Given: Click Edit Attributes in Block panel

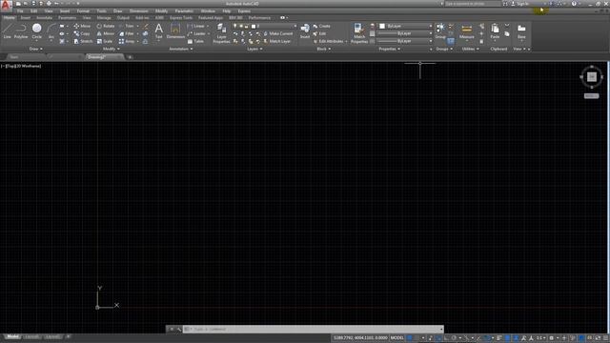Looking at the screenshot, I should pos(328,41).
